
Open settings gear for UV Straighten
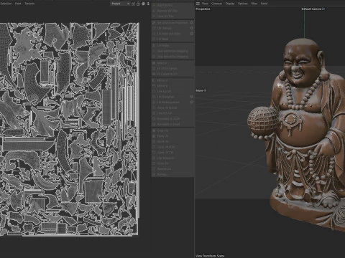[192, 97]
